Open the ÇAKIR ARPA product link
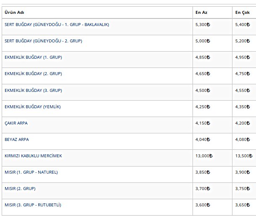 pos(16,123)
